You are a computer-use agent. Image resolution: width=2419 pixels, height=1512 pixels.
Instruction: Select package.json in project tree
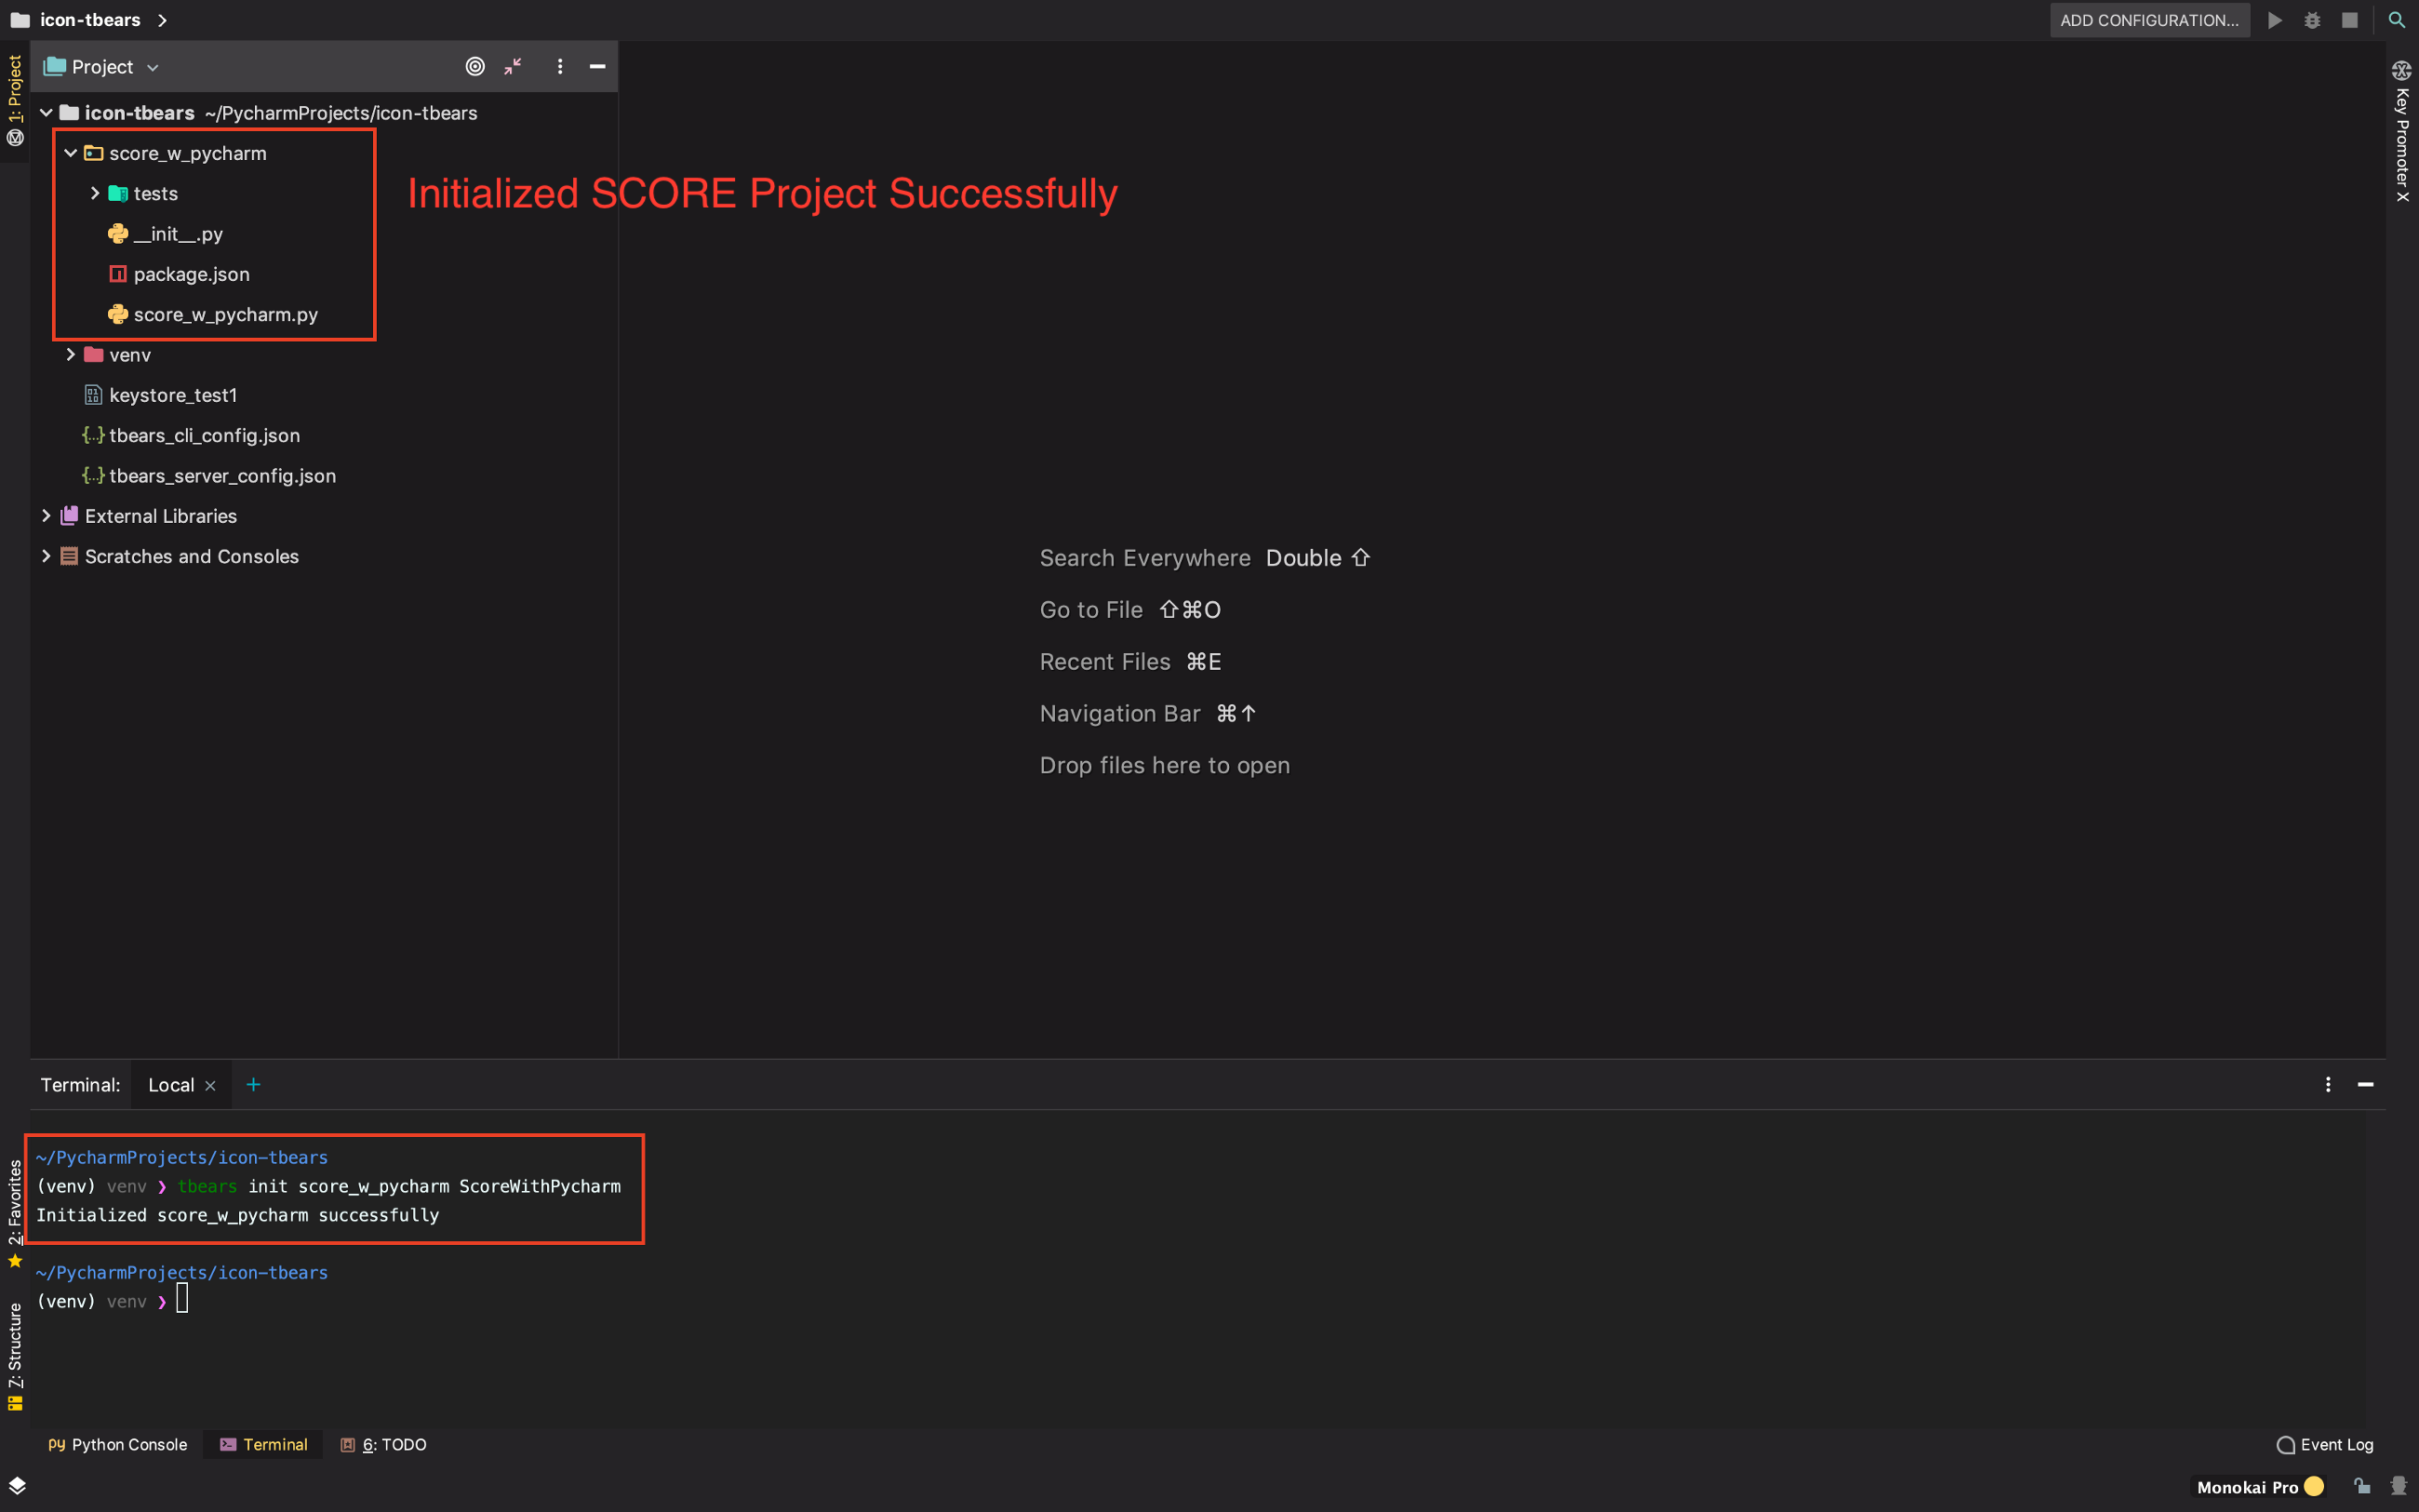click(191, 274)
